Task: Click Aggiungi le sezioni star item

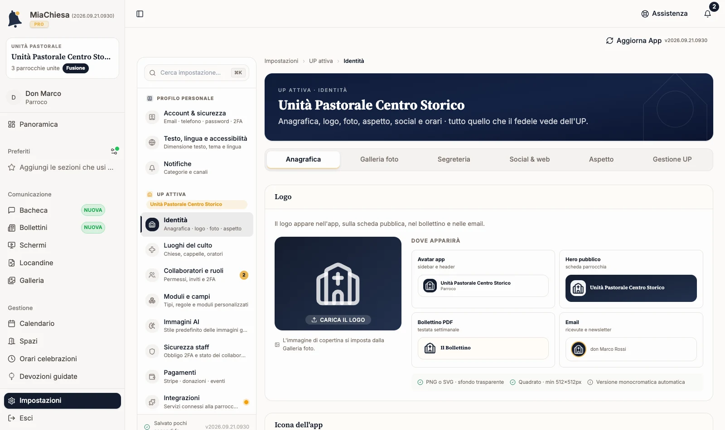Action: click(x=63, y=167)
